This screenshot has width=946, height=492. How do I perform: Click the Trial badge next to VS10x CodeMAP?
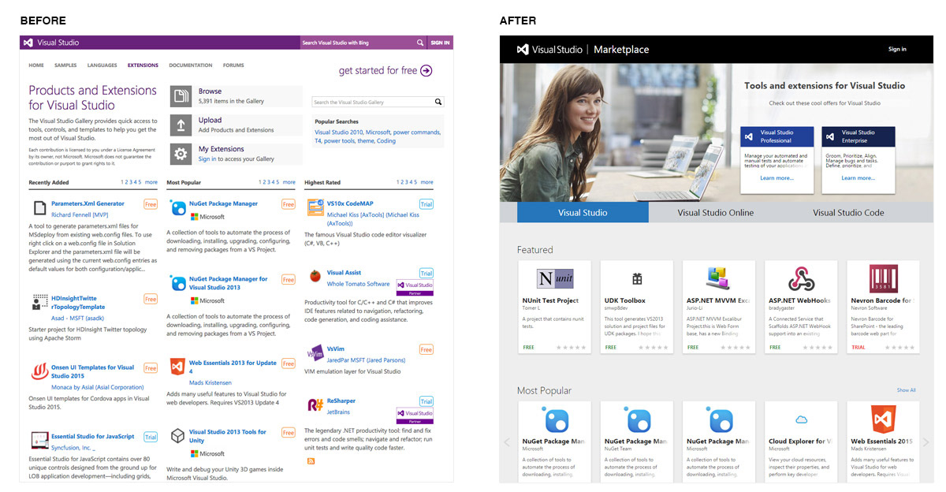(x=426, y=204)
